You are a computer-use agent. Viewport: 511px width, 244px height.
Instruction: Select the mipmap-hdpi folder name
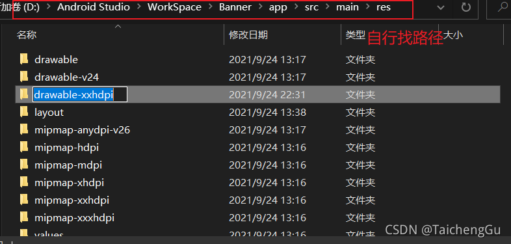pos(66,148)
